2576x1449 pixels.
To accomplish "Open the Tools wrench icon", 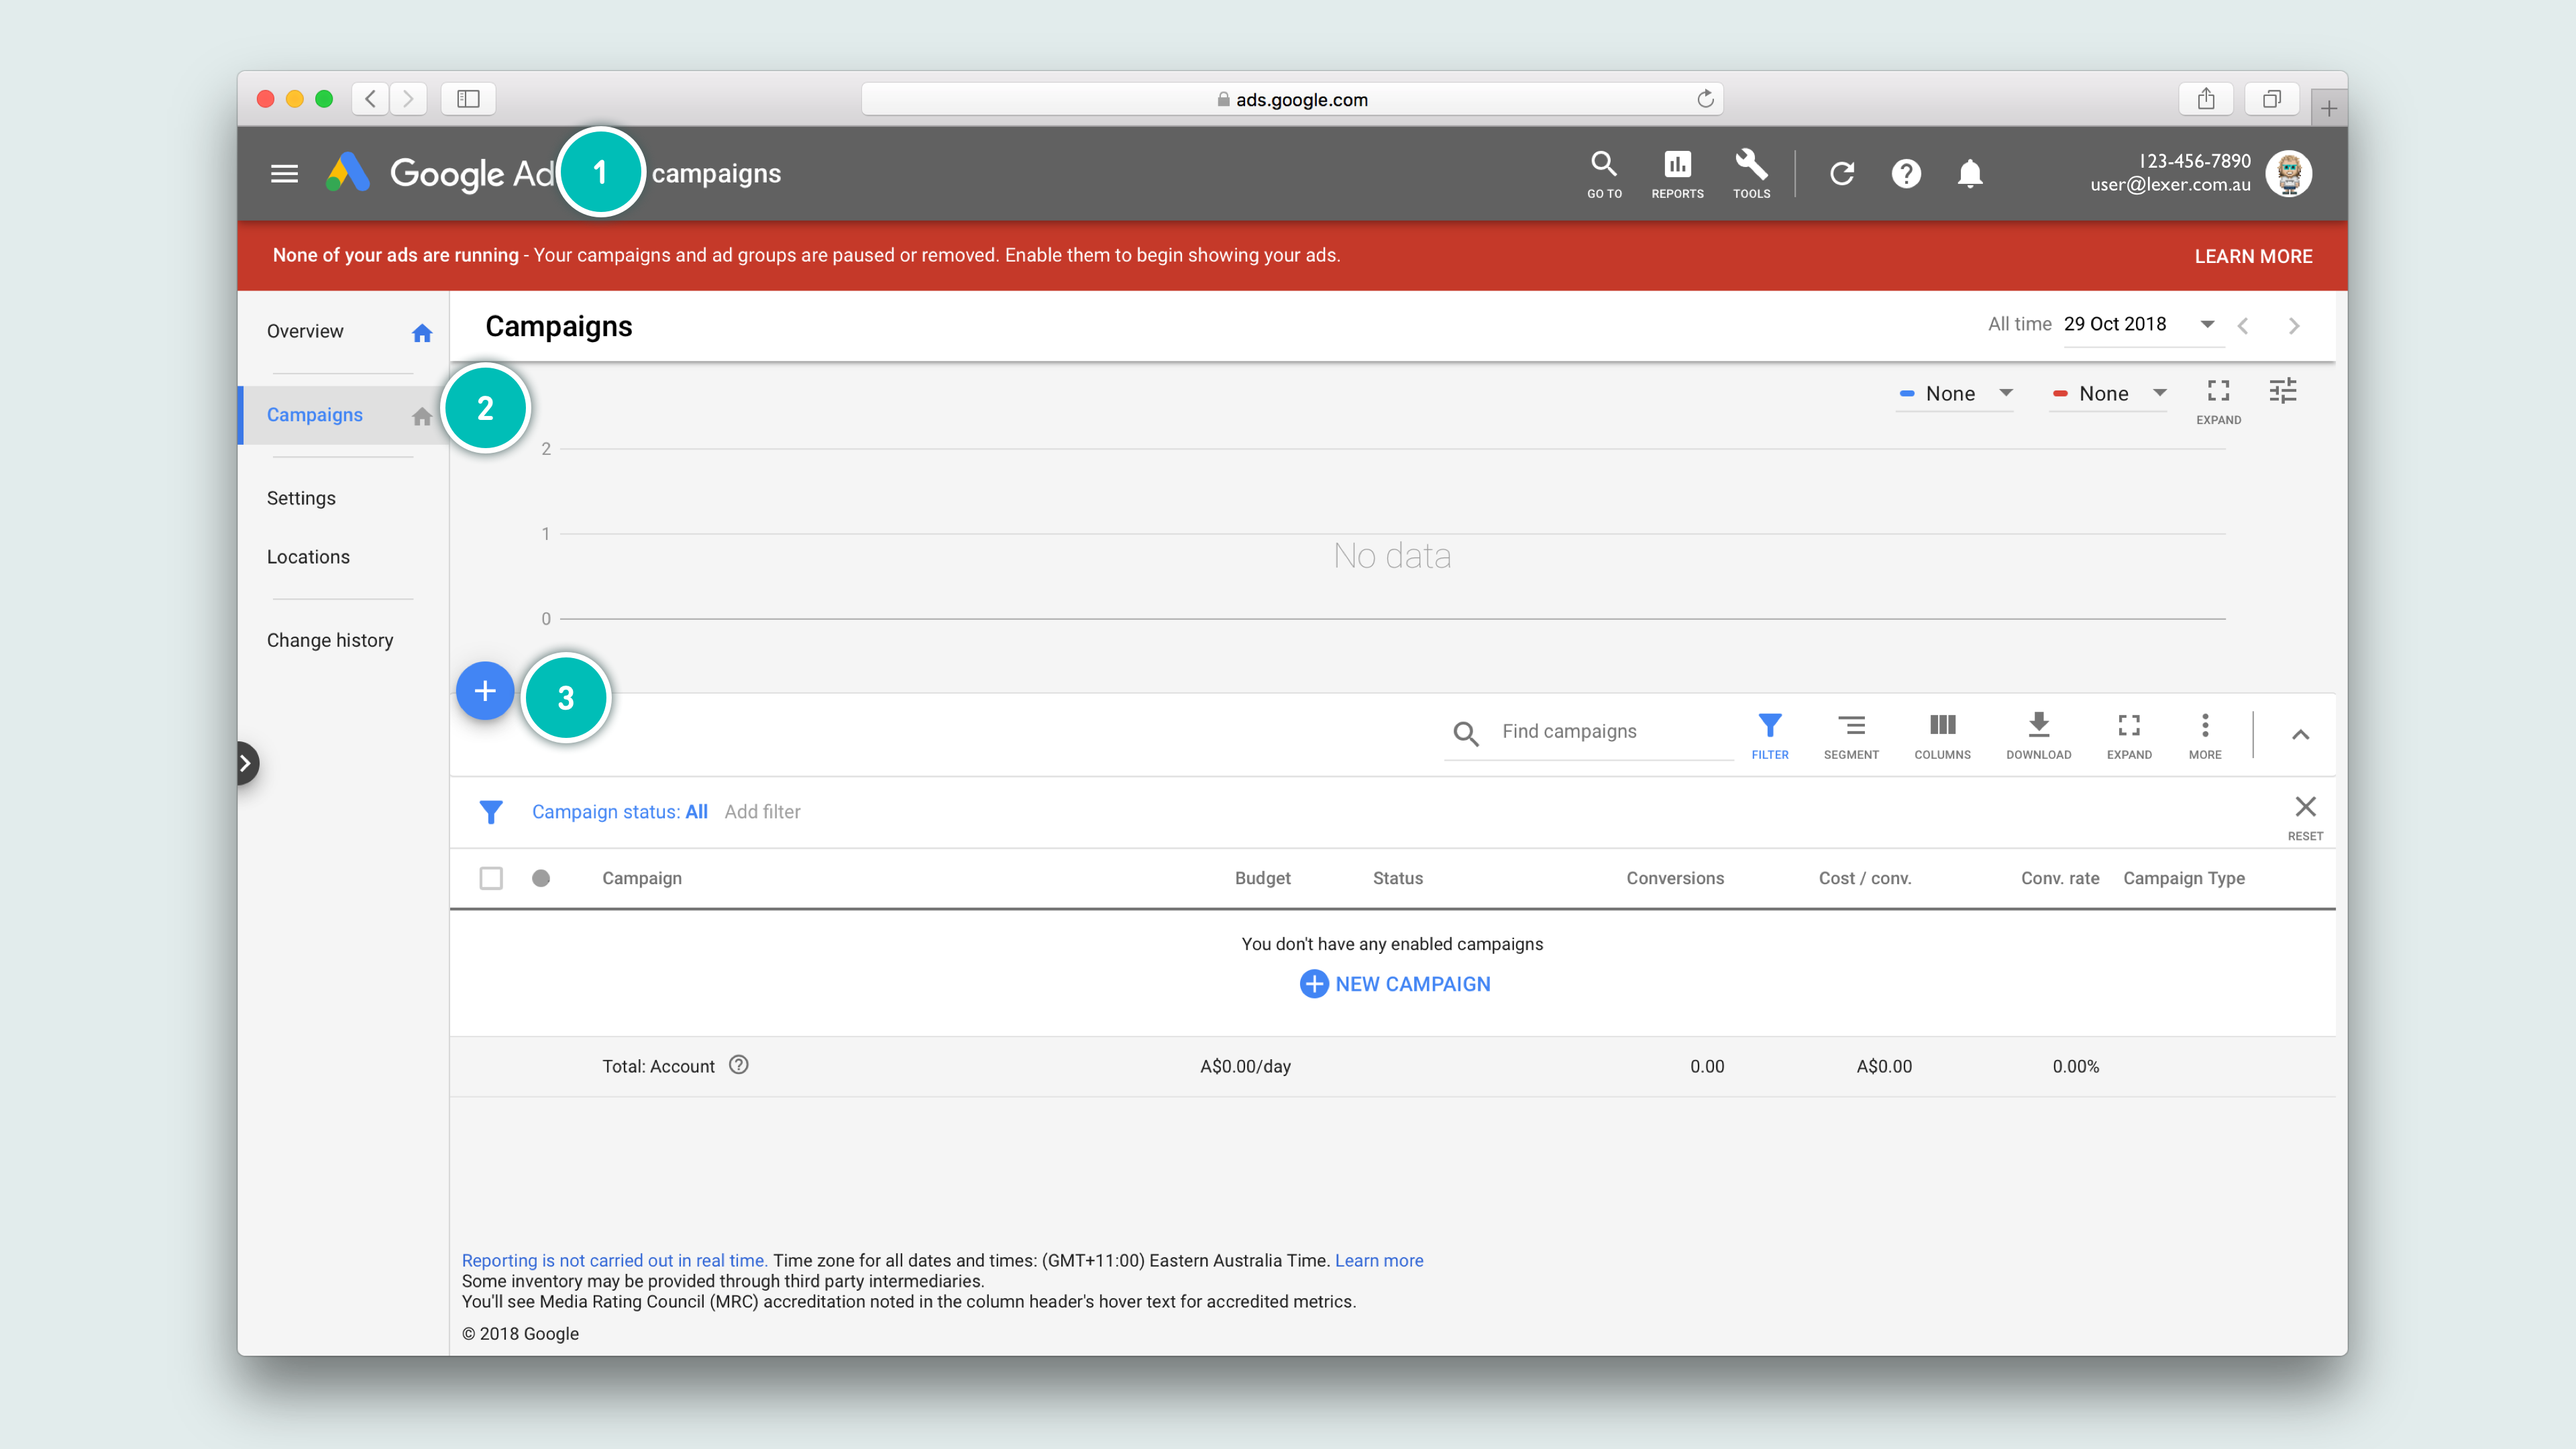I will click(x=1751, y=173).
